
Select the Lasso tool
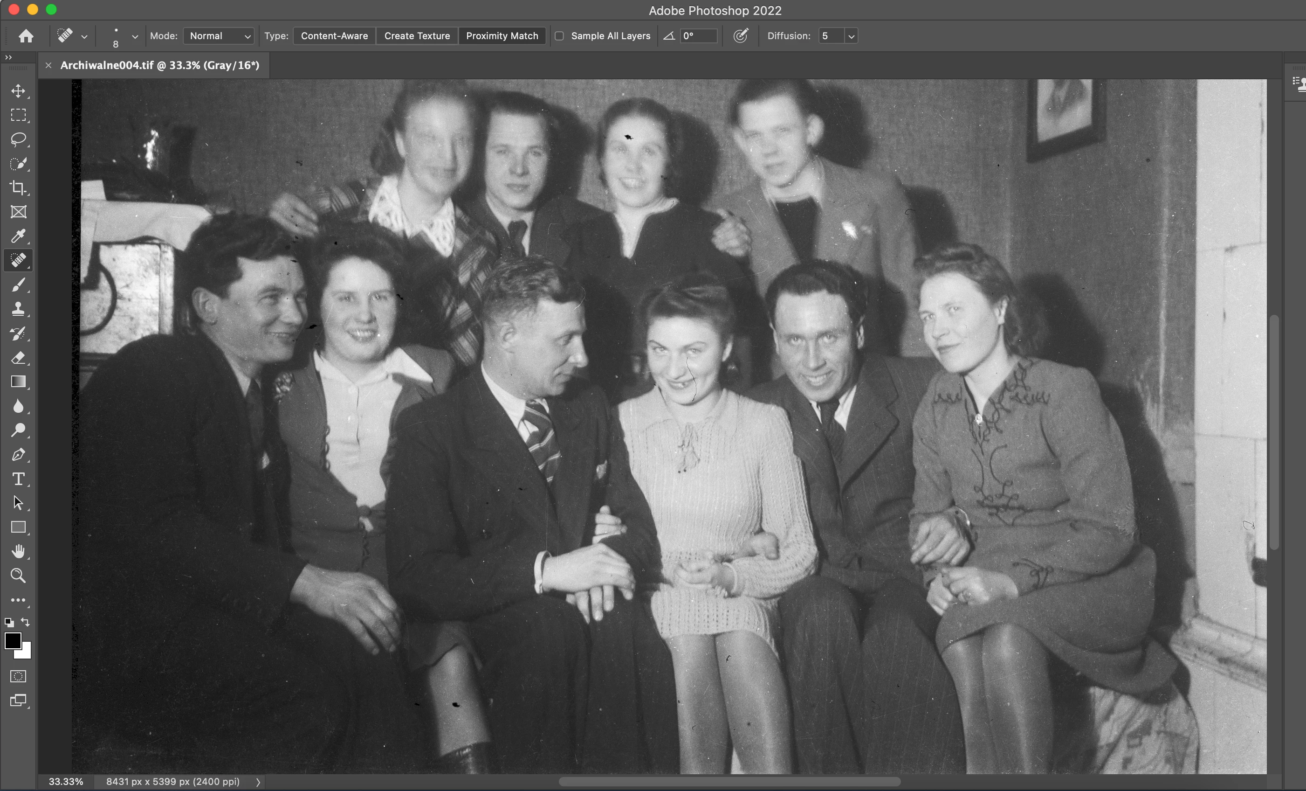pyautogui.click(x=18, y=139)
